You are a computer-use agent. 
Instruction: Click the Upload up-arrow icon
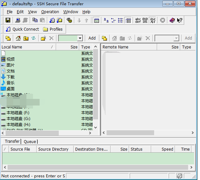(86, 20)
